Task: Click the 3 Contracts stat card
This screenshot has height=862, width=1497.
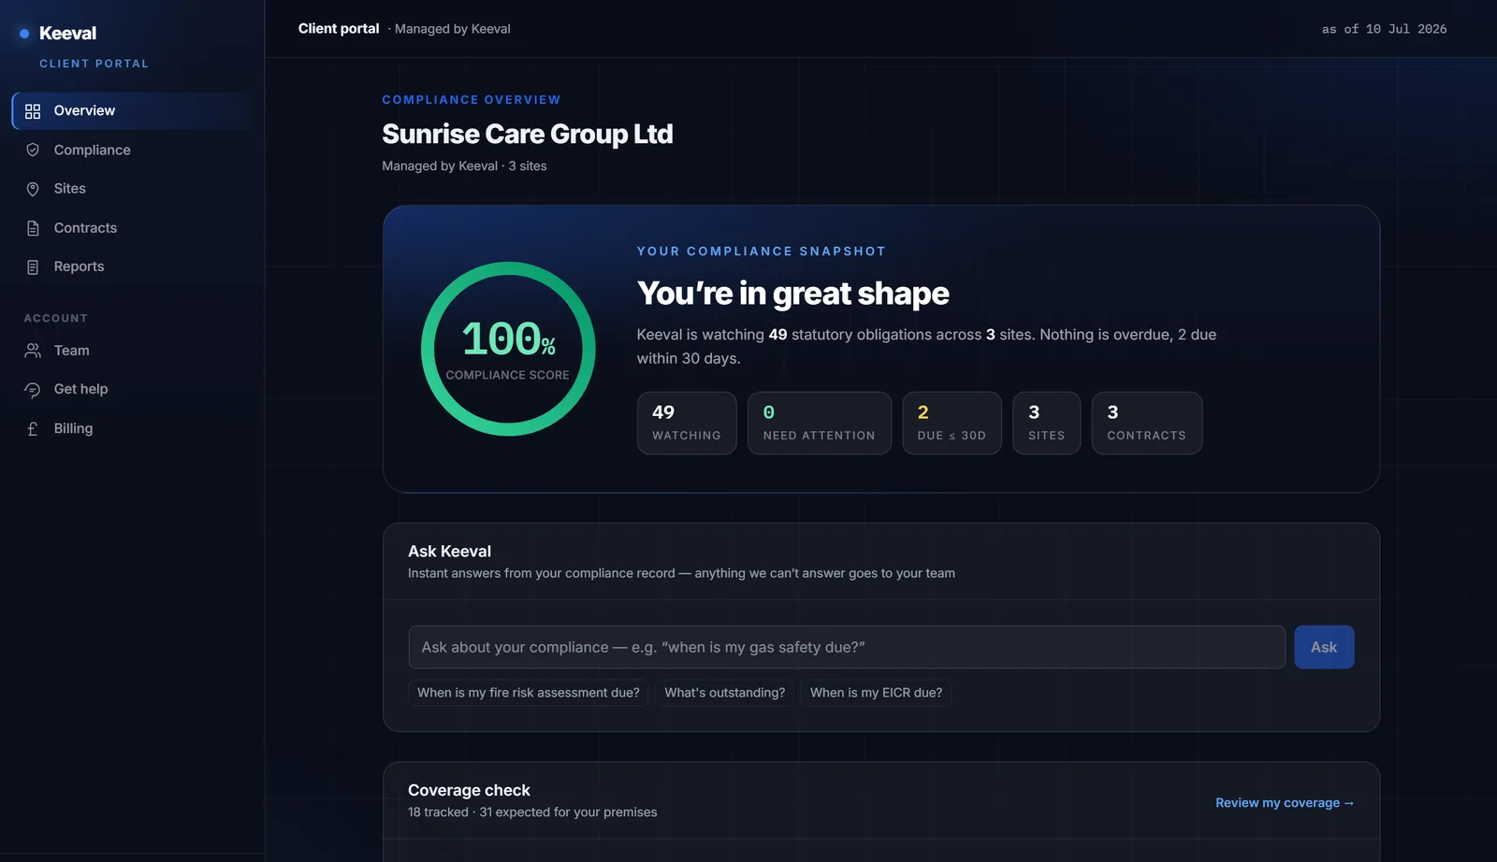Action: [x=1146, y=424]
